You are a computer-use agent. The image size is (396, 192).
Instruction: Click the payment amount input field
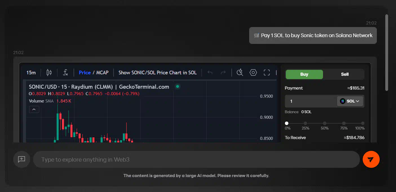(311, 101)
